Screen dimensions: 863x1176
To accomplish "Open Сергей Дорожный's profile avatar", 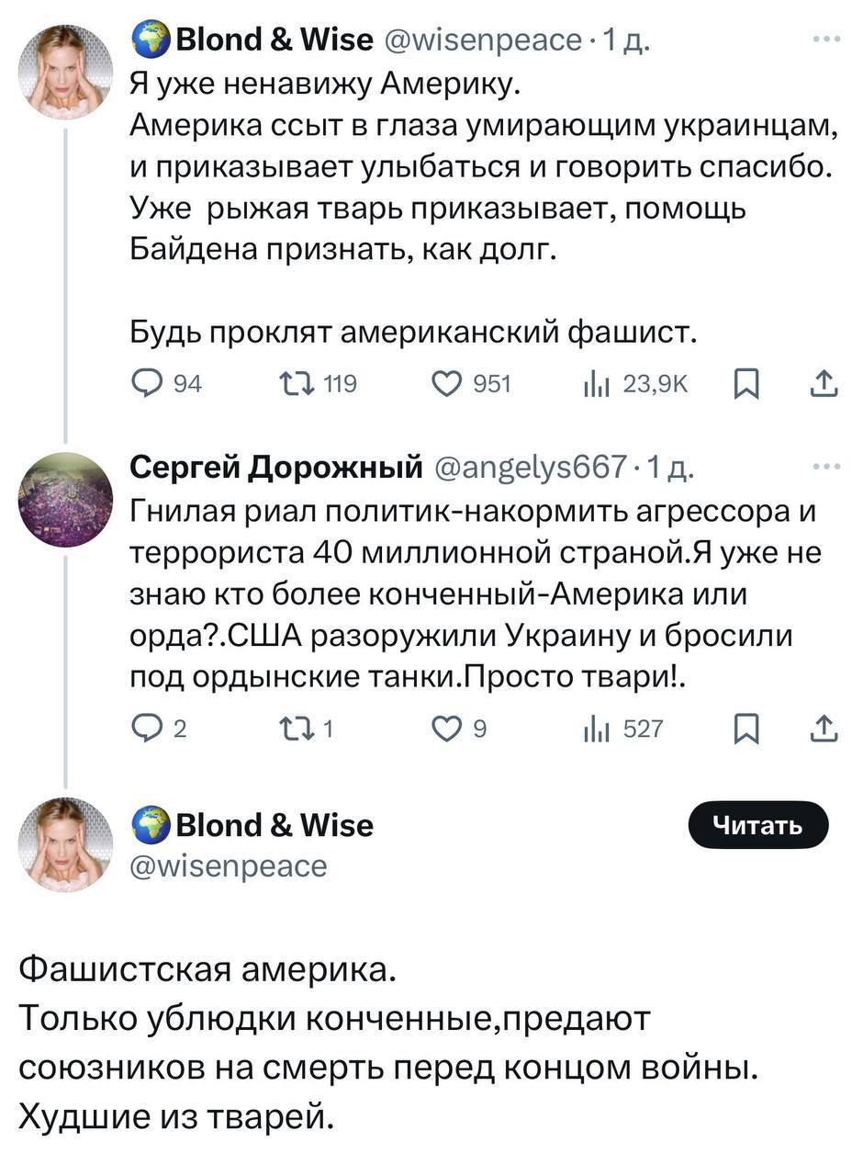I will tap(65, 501).
